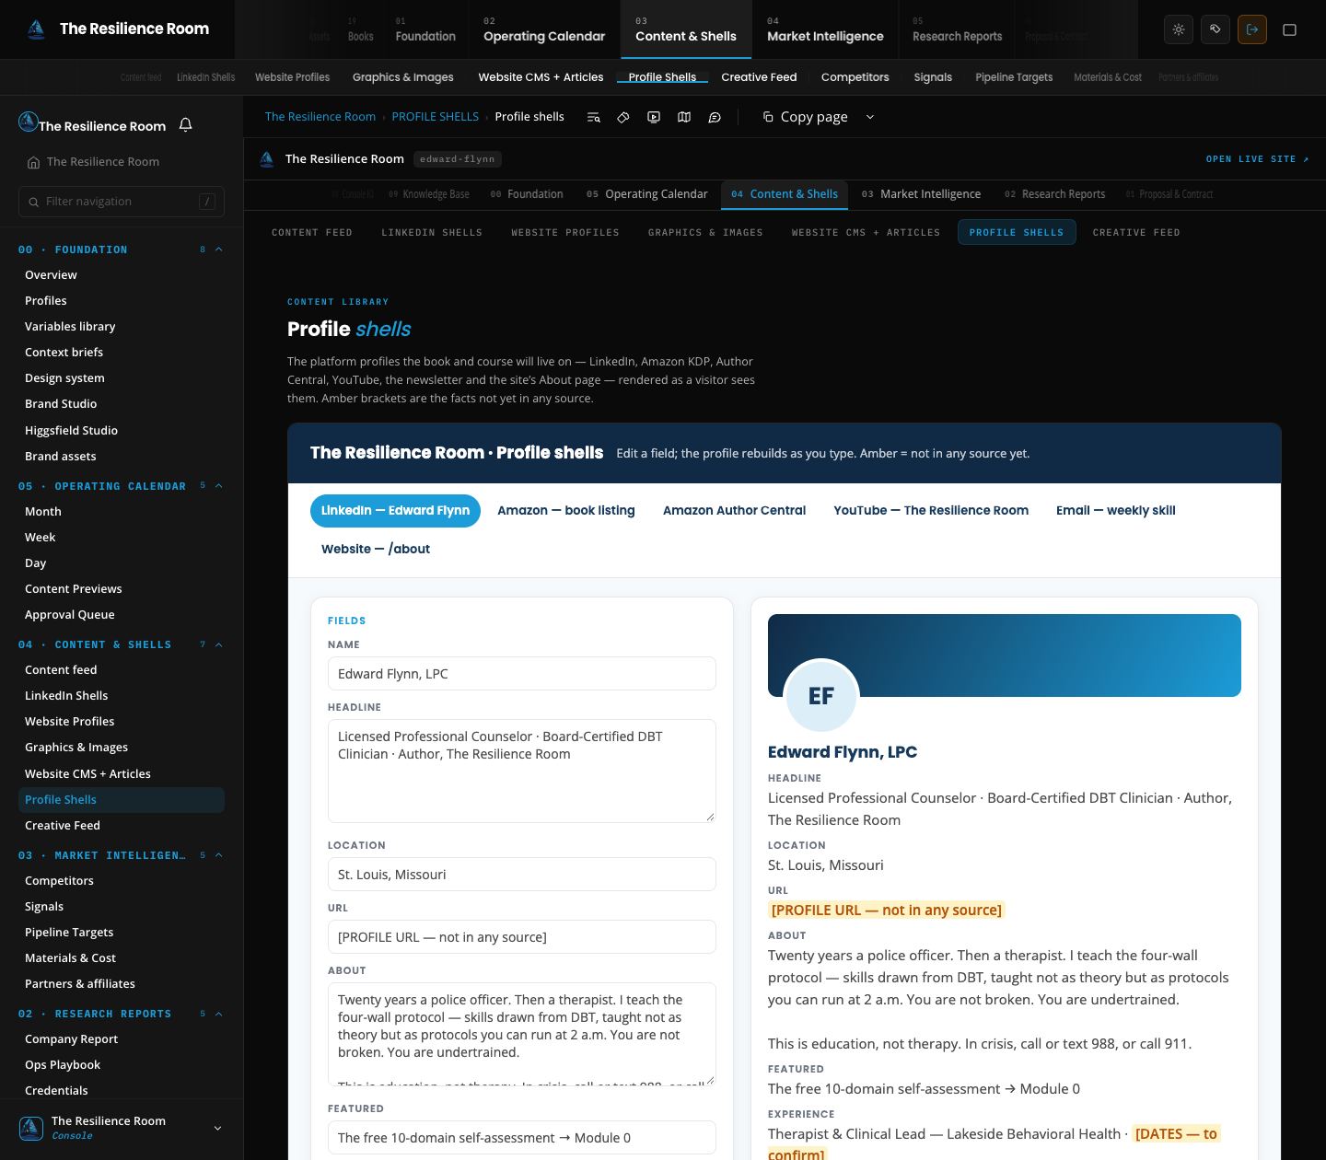Click the small sailboat logo beside edward-flynn badge
Screen dimensions: 1326x1160
[x=267, y=159]
